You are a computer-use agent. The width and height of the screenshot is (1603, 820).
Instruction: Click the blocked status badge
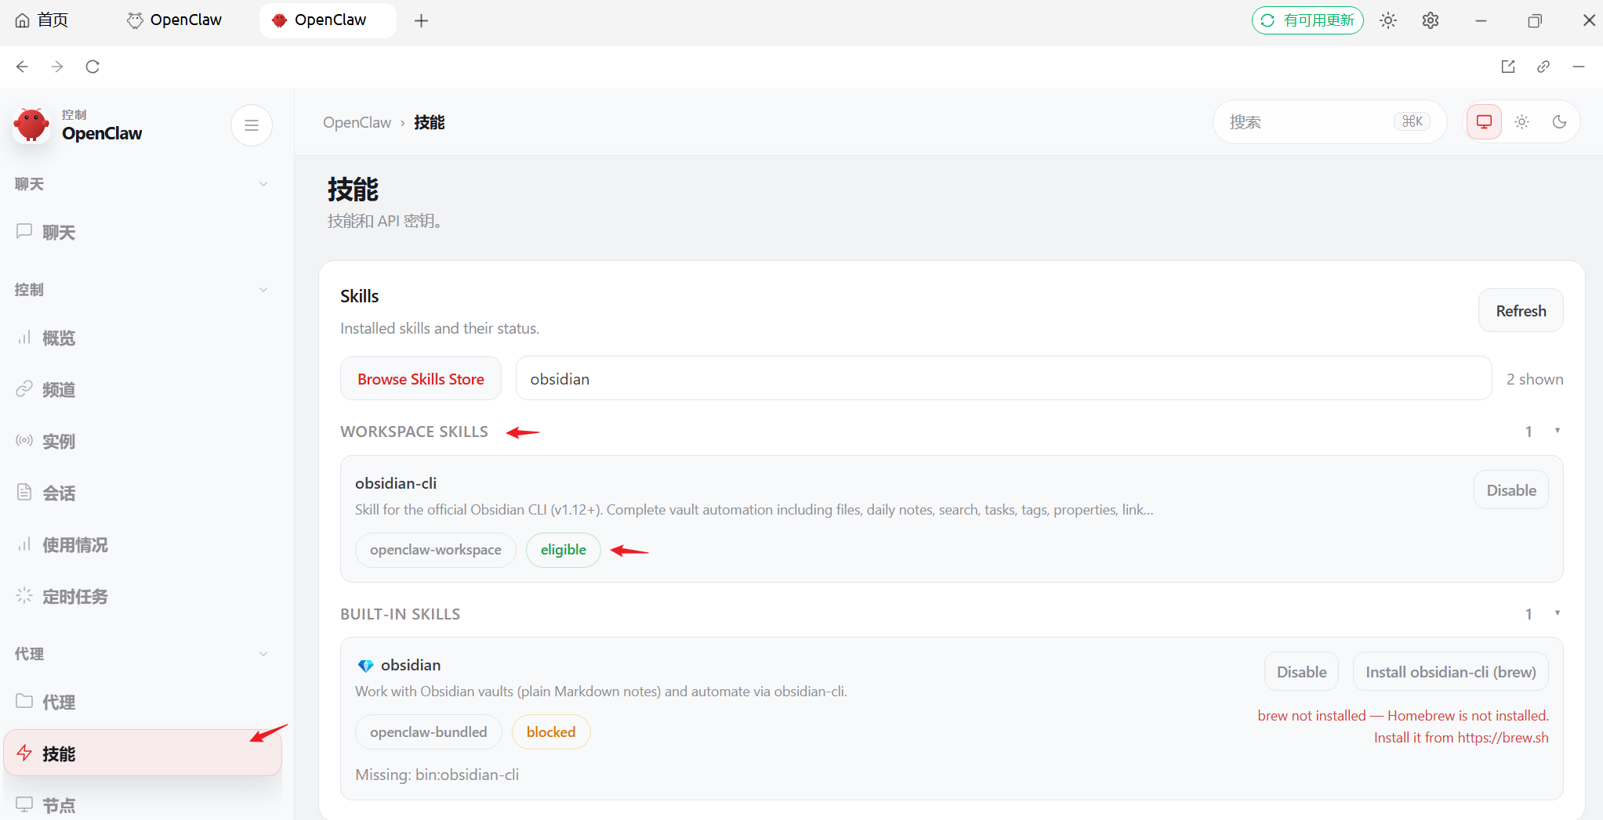(x=551, y=732)
